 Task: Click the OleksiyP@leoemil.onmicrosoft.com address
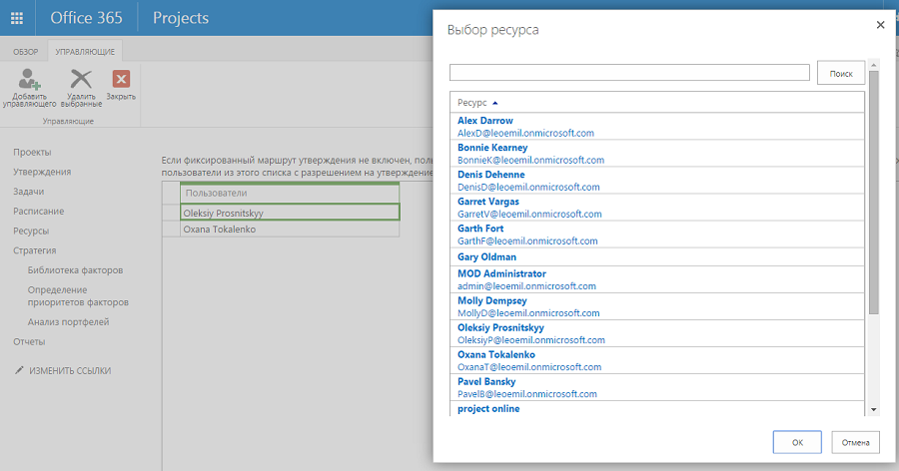point(531,340)
